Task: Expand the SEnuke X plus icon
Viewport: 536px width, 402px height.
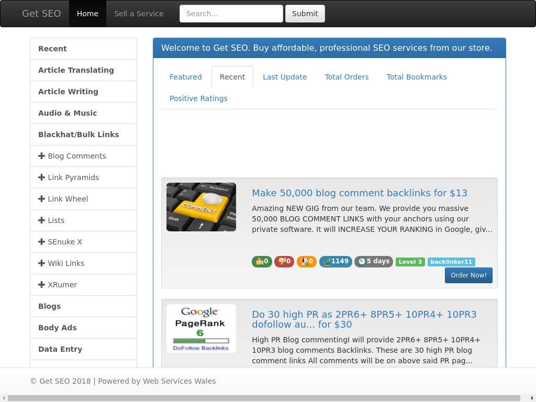Action: point(42,242)
